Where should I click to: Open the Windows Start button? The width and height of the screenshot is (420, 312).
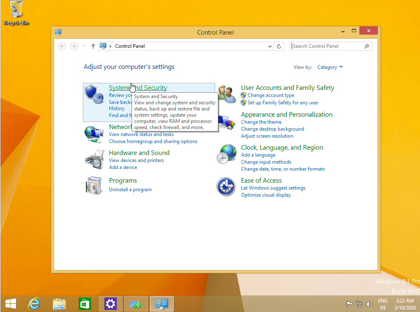pos(11,304)
